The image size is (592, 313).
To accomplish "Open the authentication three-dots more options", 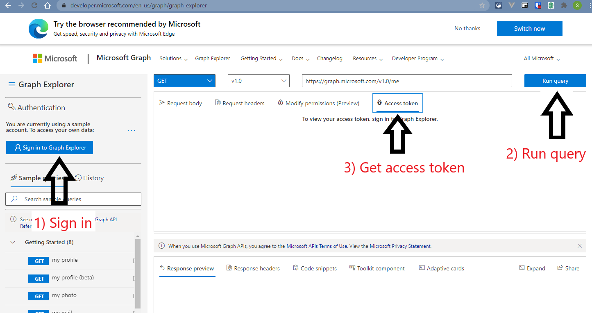I will coord(131,131).
